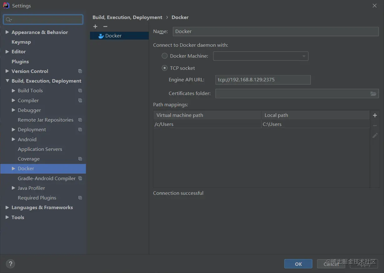Add a new Docker configuration with plus icon

pos(95,27)
